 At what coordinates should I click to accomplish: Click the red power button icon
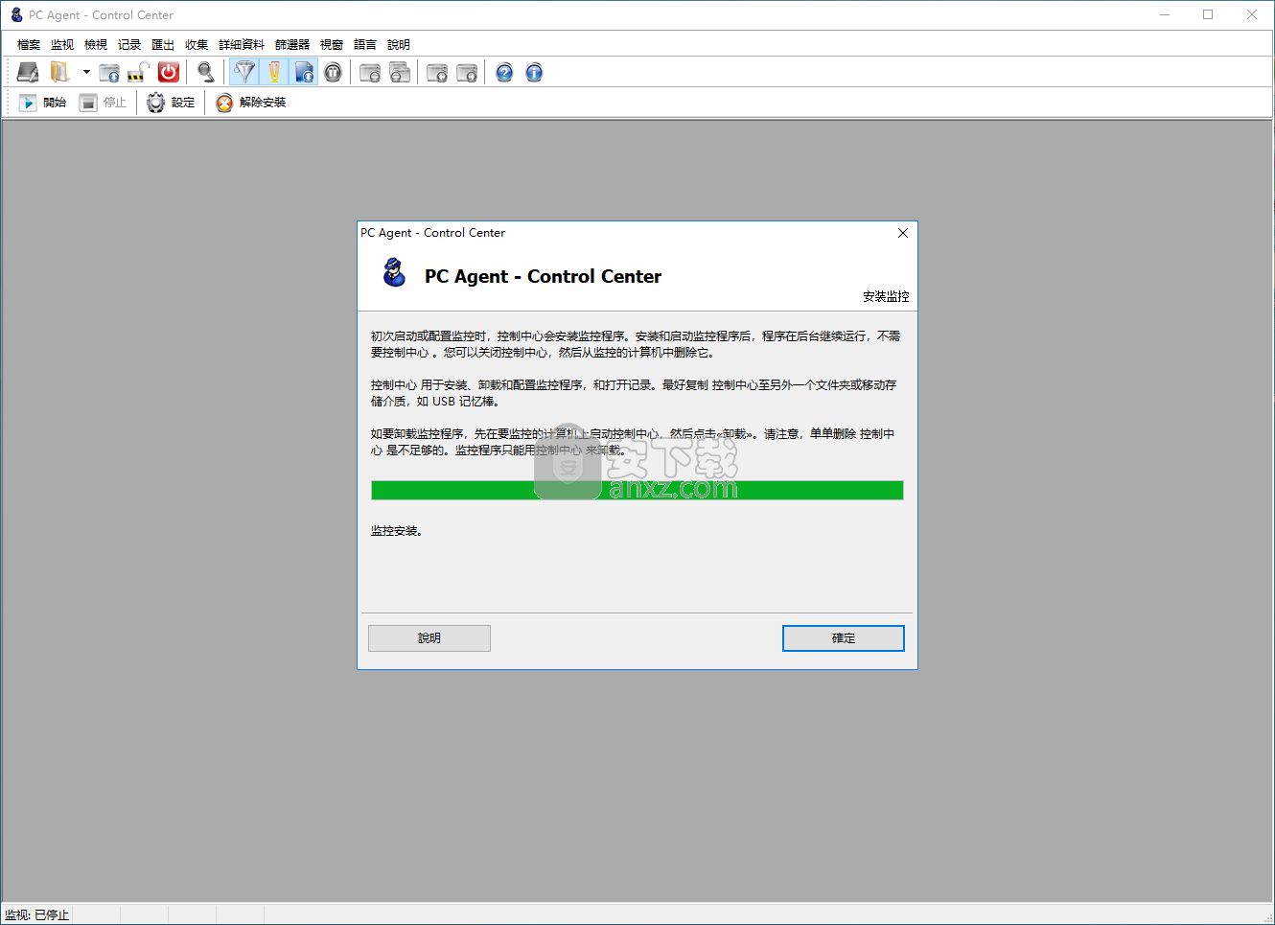(x=169, y=72)
